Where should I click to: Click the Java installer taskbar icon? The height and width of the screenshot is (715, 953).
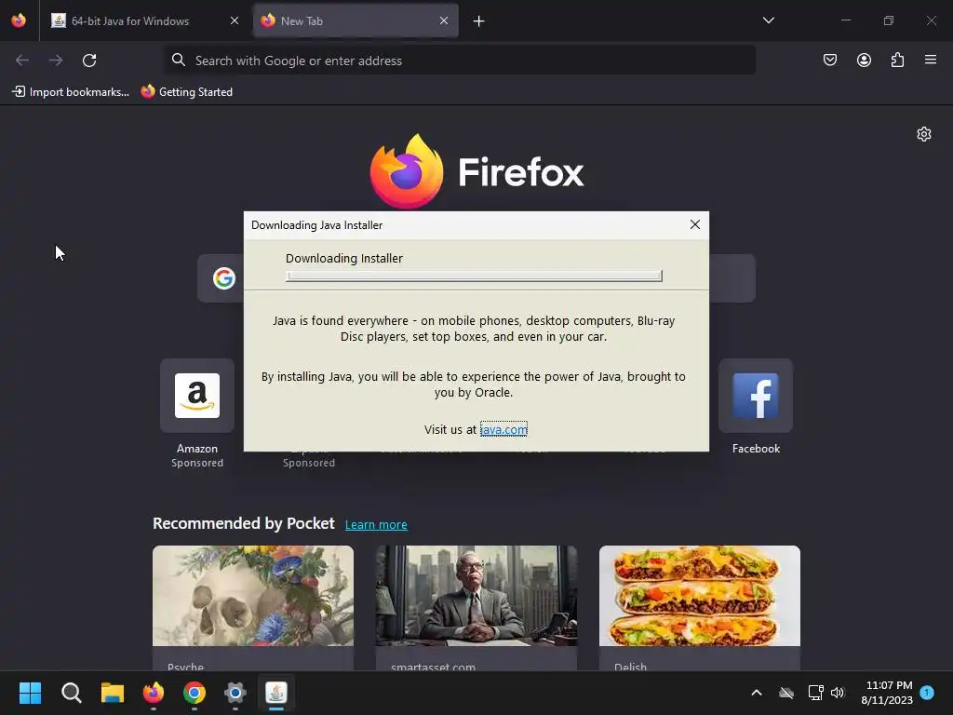coord(275,693)
